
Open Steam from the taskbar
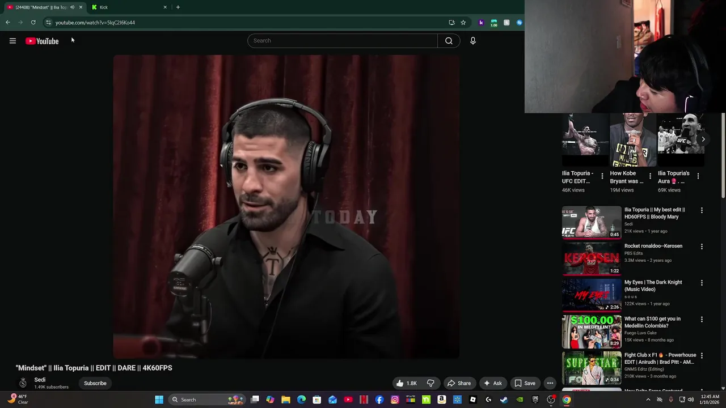(504, 399)
